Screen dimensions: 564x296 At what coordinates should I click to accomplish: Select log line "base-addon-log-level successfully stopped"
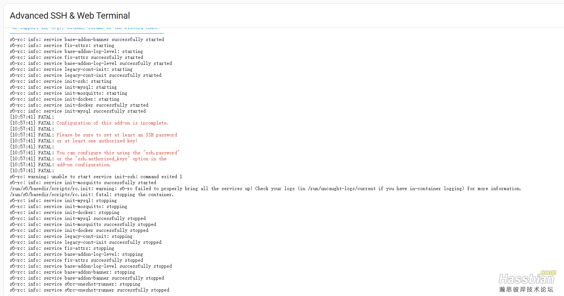click(91, 266)
